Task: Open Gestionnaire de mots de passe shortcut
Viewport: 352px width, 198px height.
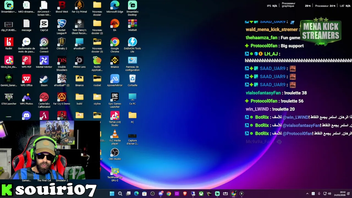Action: (26, 45)
